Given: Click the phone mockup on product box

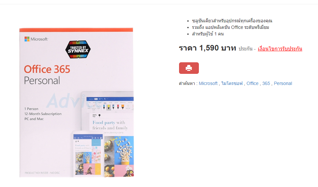Looking at the screenshot, I should pos(88,154).
